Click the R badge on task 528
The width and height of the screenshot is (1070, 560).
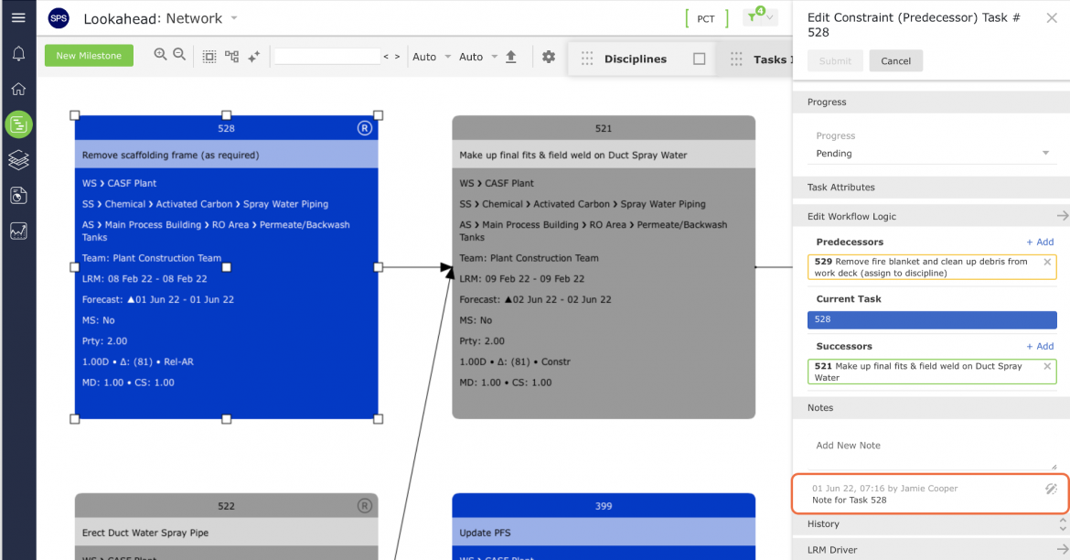click(364, 128)
